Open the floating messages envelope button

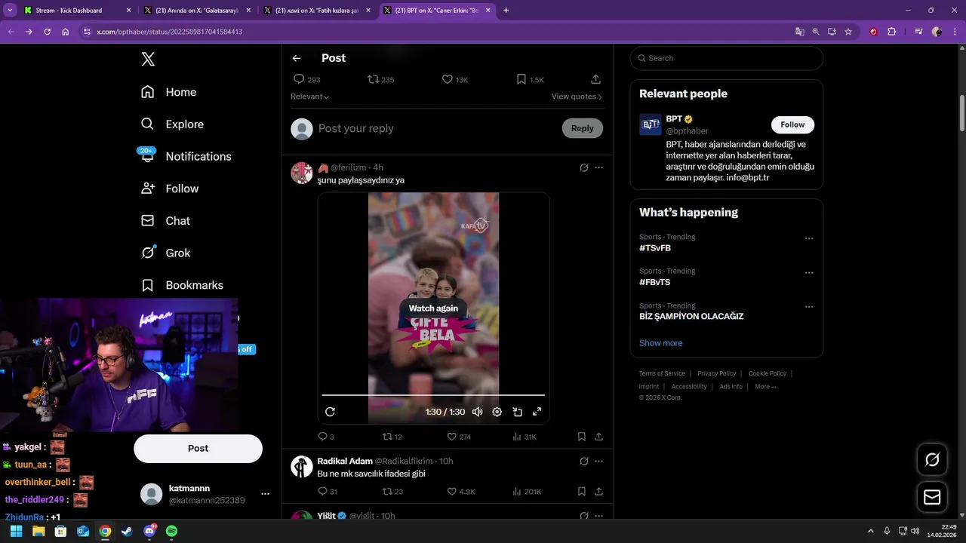[x=932, y=497]
